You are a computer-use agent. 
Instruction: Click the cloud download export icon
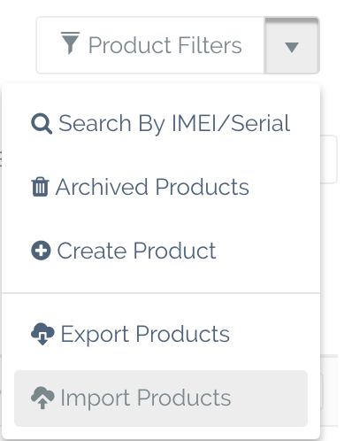(x=42, y=334)
